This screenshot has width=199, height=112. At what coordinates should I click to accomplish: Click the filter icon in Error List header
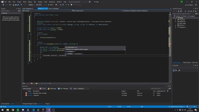pos(168,91)
